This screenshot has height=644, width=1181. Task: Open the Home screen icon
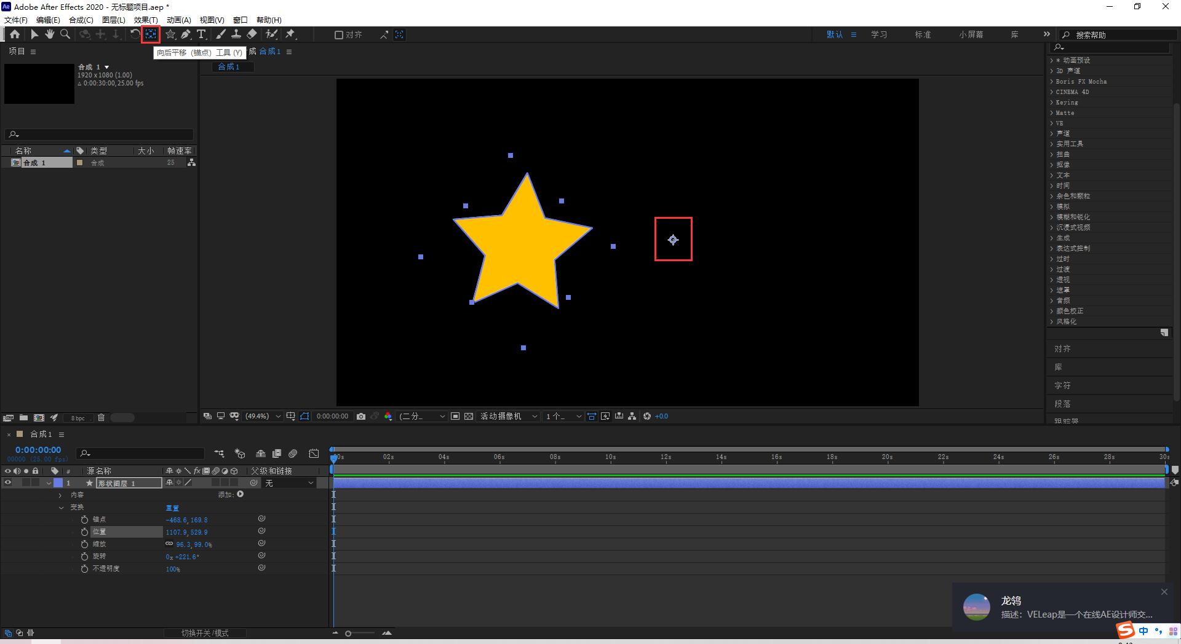pos(15,34)
